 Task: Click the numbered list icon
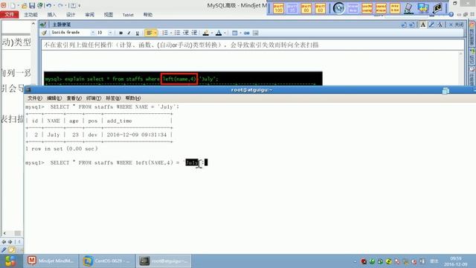pyautogui.click(x=165, y=33)
